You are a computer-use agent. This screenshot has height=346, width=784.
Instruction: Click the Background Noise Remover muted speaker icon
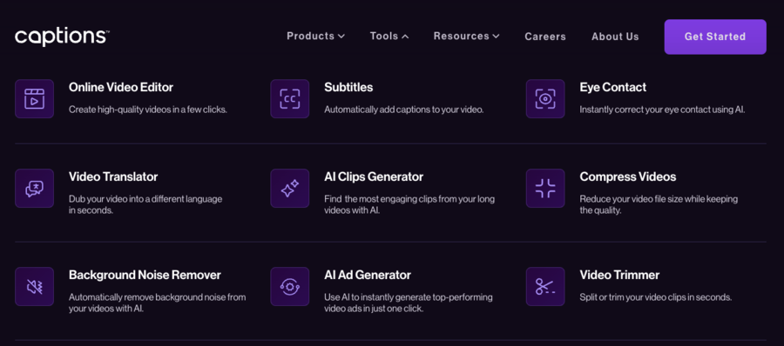pyautogui.click(x=35, y=287)
